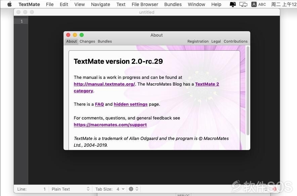The width and height of the screenshot is (297, 196).
Task: Open the Window menu
Action: [x=197, y=4]
